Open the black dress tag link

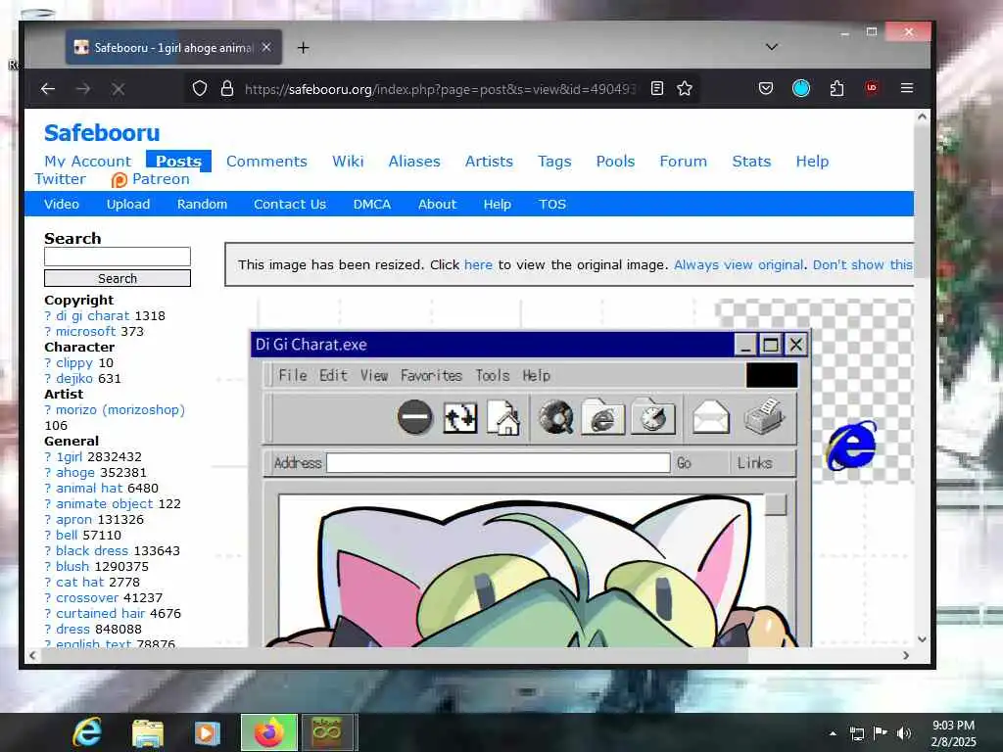pyautogui.click(x=92, y=550)
